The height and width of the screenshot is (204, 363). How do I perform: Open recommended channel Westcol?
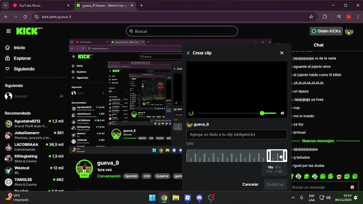[x=34, y=170]
